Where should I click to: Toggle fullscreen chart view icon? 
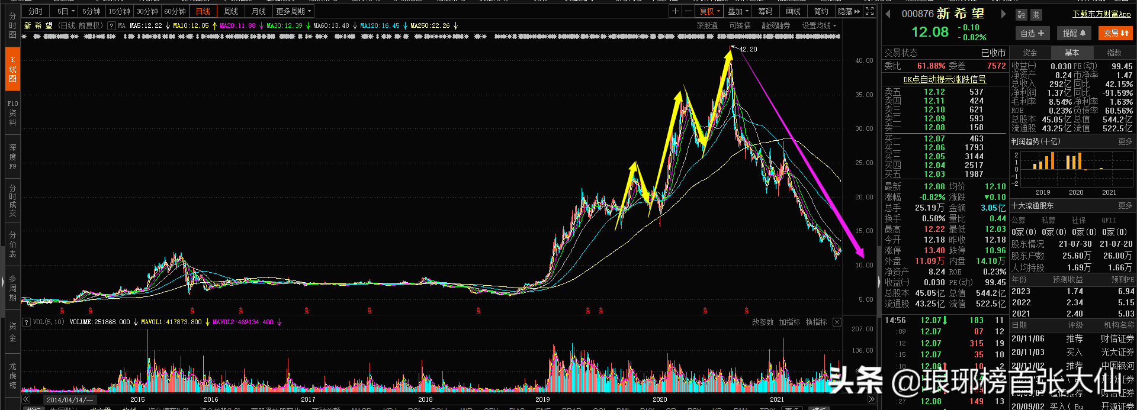869,11
